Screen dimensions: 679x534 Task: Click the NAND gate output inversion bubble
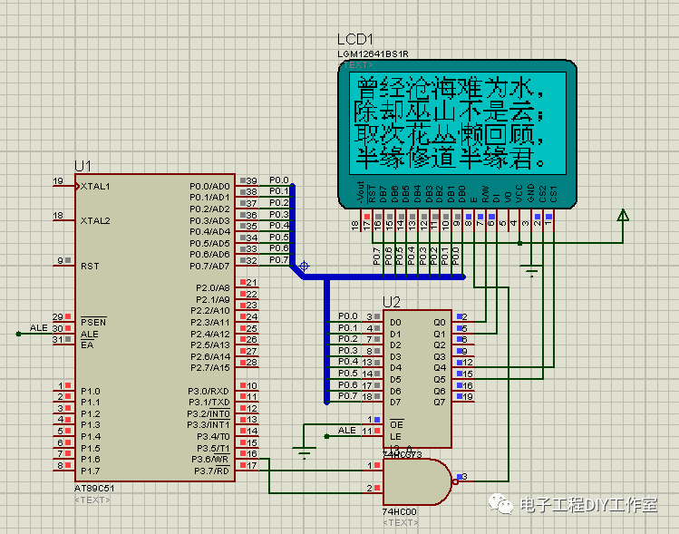[455, 481]
